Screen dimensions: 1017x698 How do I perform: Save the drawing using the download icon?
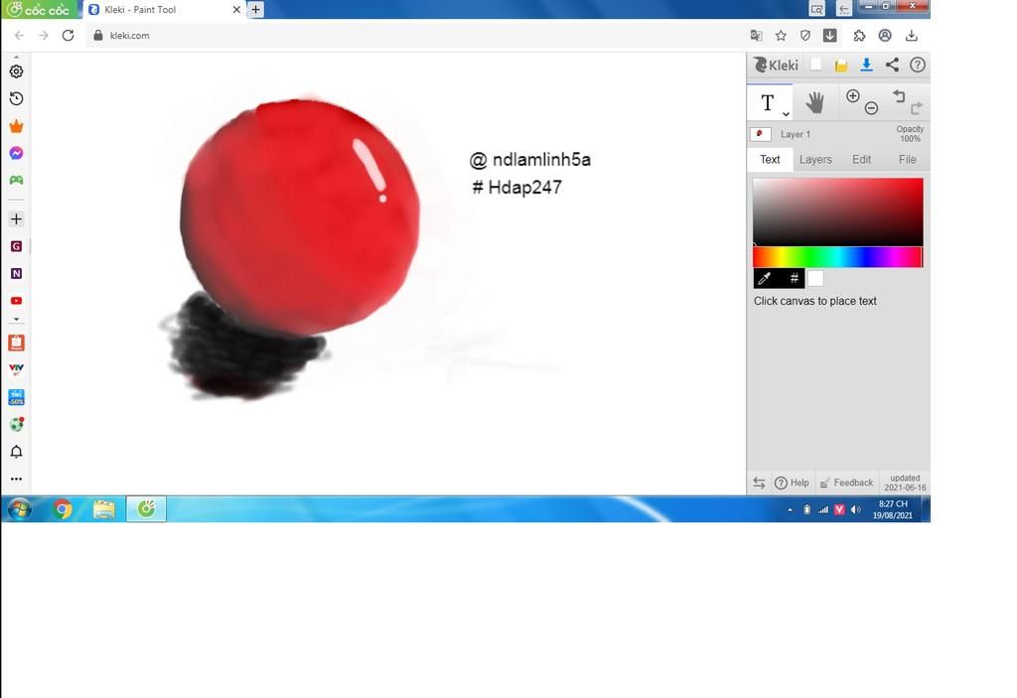pos(865,64)
